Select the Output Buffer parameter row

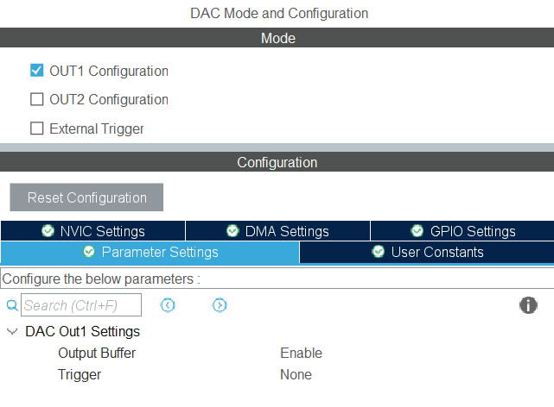pos(277,353)
